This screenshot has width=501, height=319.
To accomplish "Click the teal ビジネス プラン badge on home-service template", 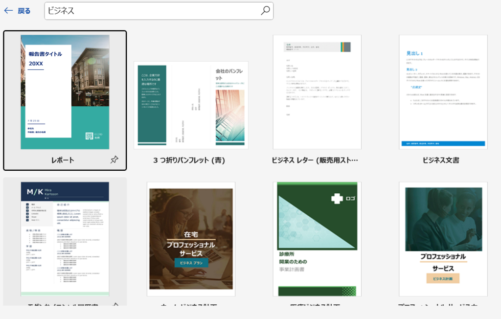I will click(x=191, y=263).
